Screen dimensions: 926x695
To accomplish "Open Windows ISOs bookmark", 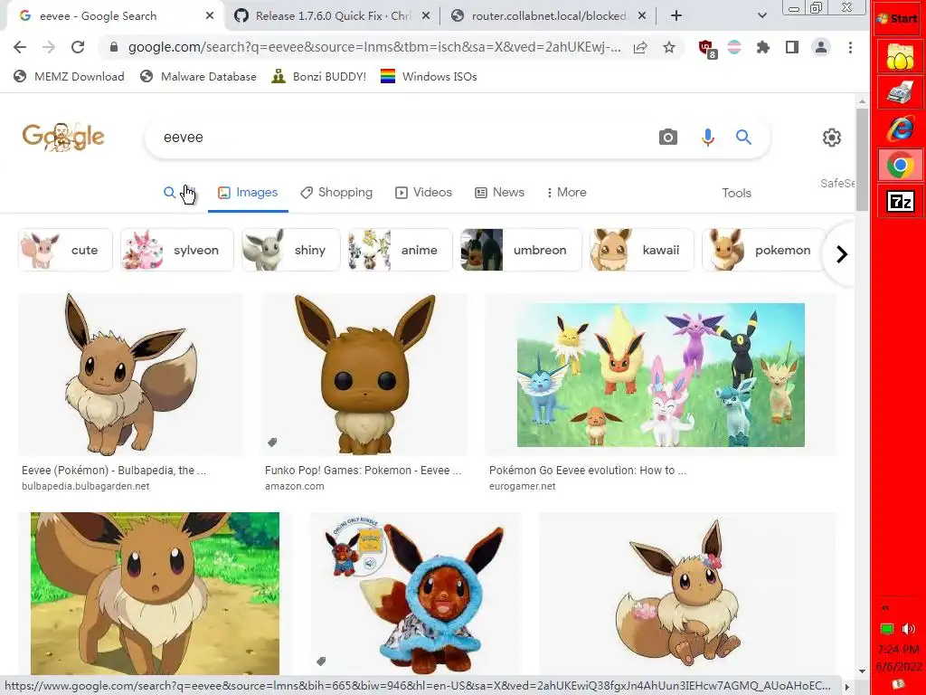I will click(429, 76).
